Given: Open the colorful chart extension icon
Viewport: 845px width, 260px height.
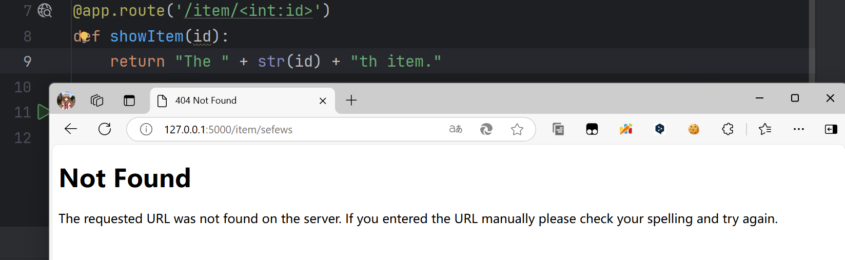Looking at the screenshot, I should pyautogui.click(x=626, y=129).
